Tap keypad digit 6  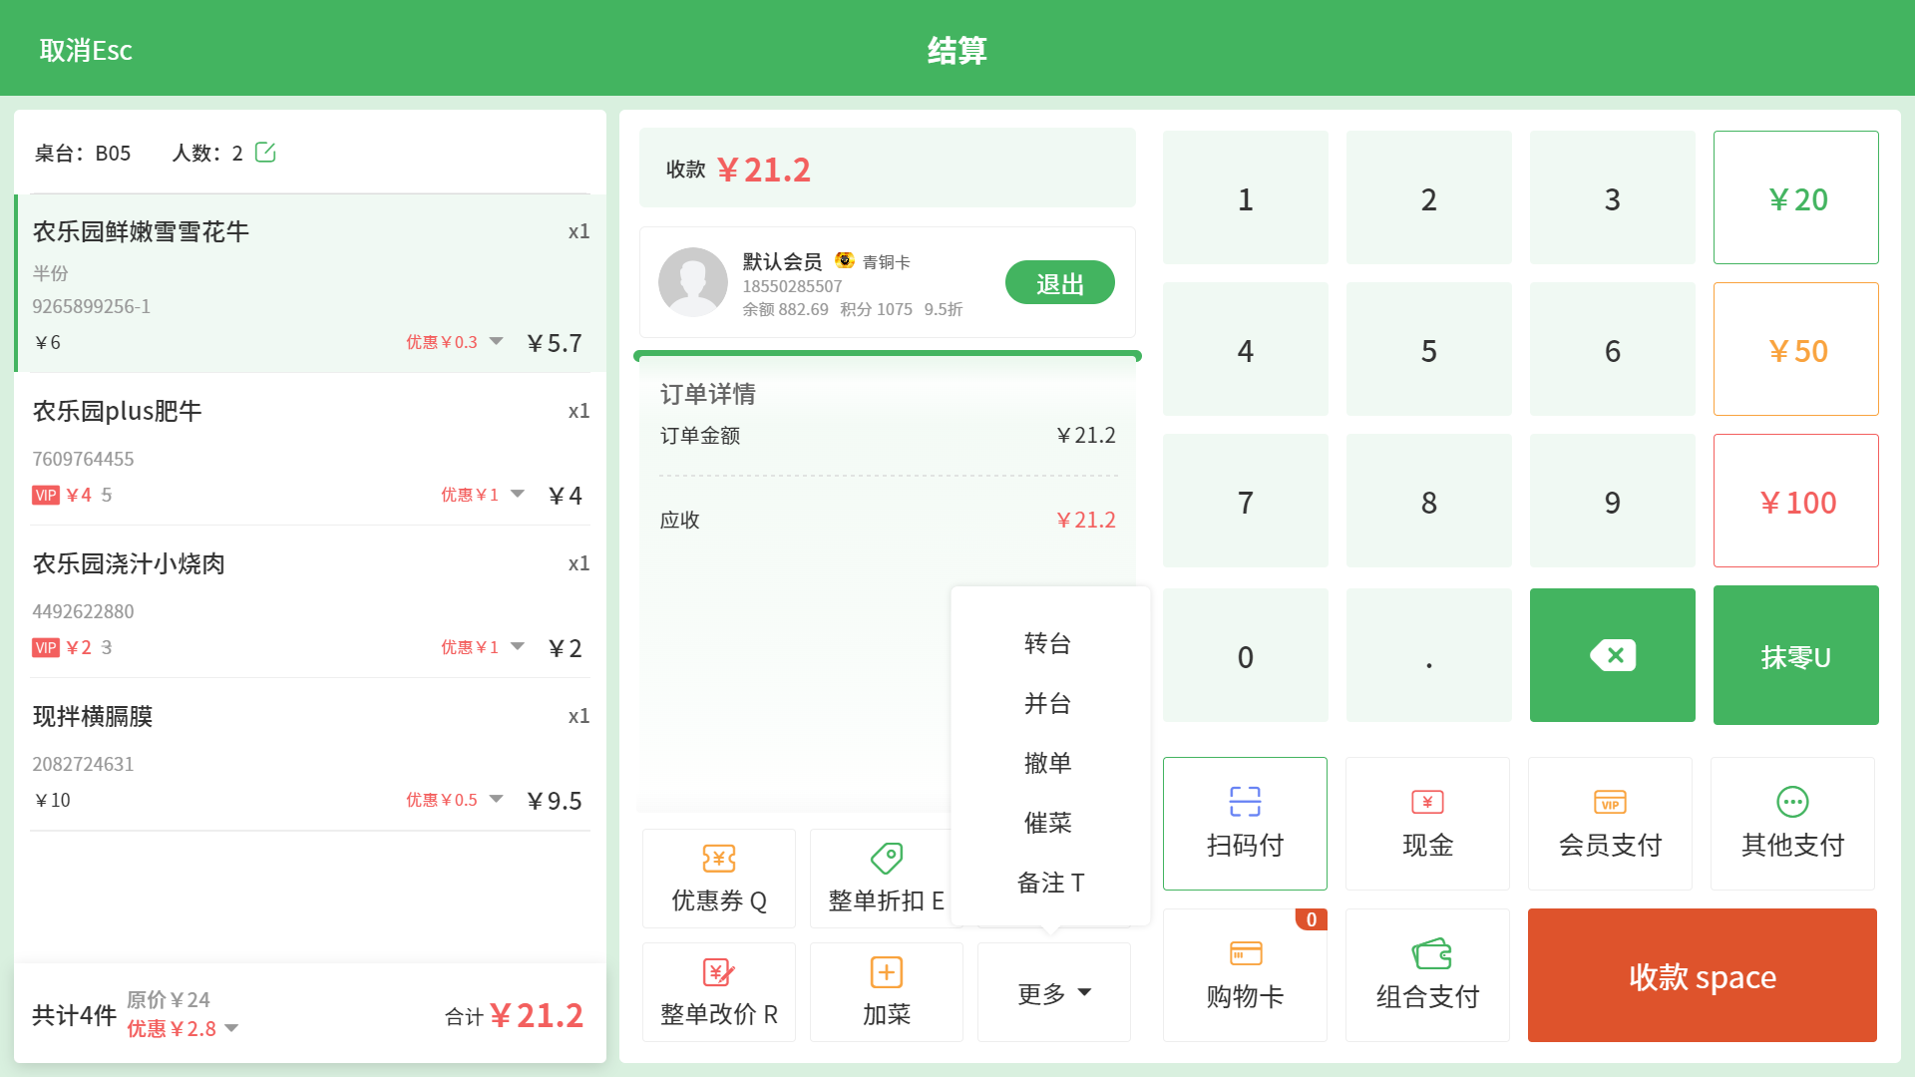(1612, 349)
